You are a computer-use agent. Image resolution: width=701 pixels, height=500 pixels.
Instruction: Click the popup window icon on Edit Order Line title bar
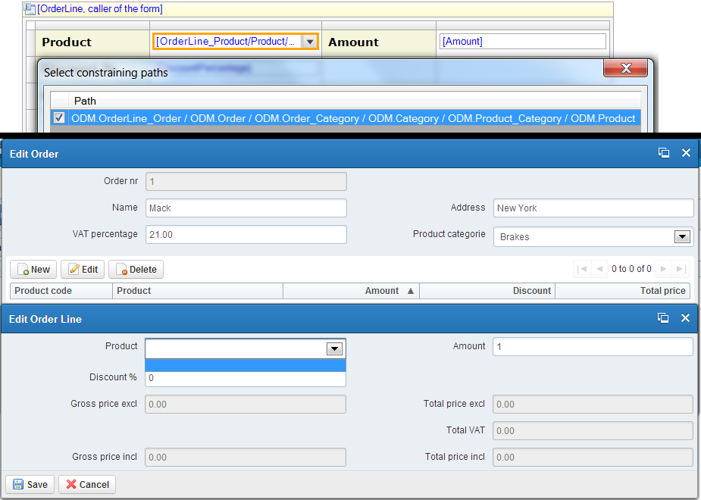664,318
